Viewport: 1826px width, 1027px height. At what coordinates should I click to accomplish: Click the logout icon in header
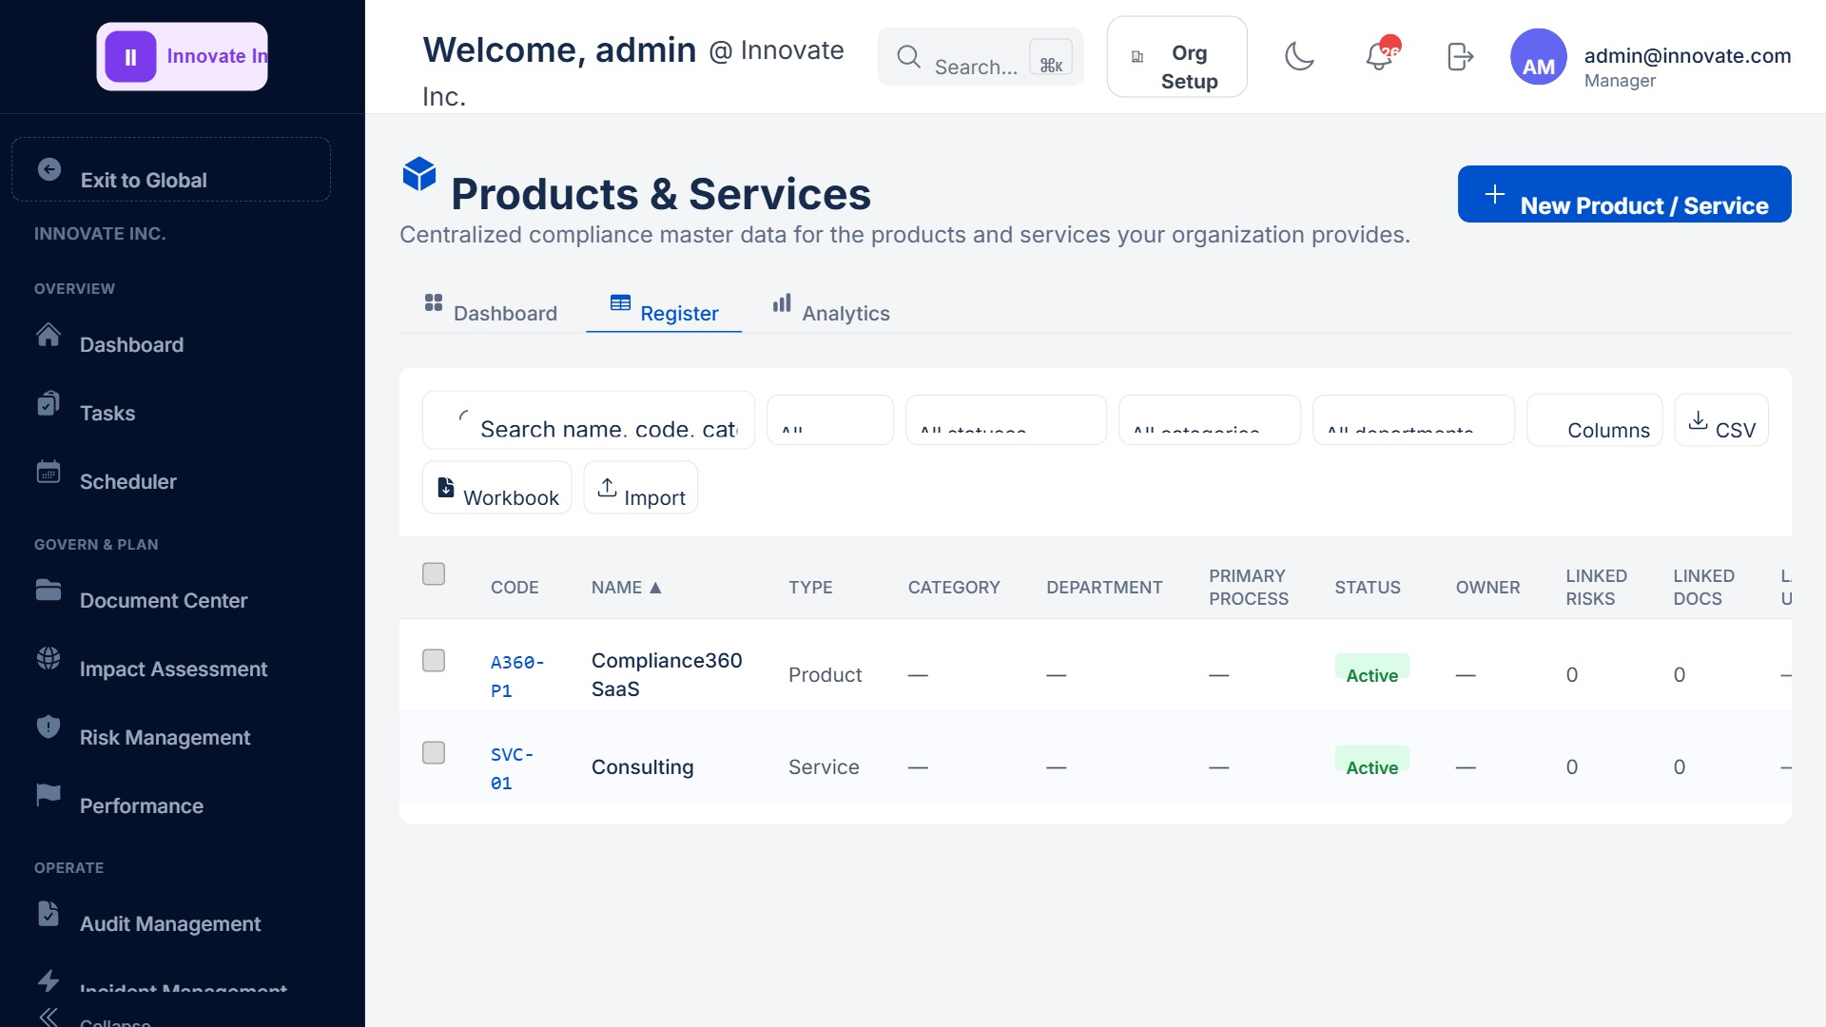pyautogui.click(x=1460, y=56)
